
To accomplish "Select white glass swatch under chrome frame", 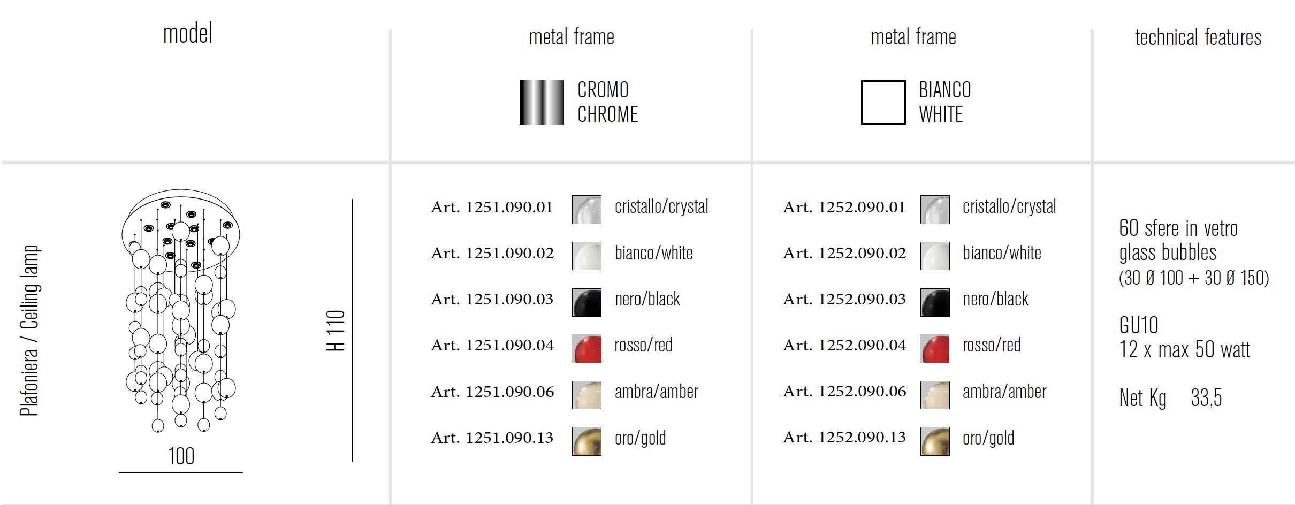I will click(586, 256).
